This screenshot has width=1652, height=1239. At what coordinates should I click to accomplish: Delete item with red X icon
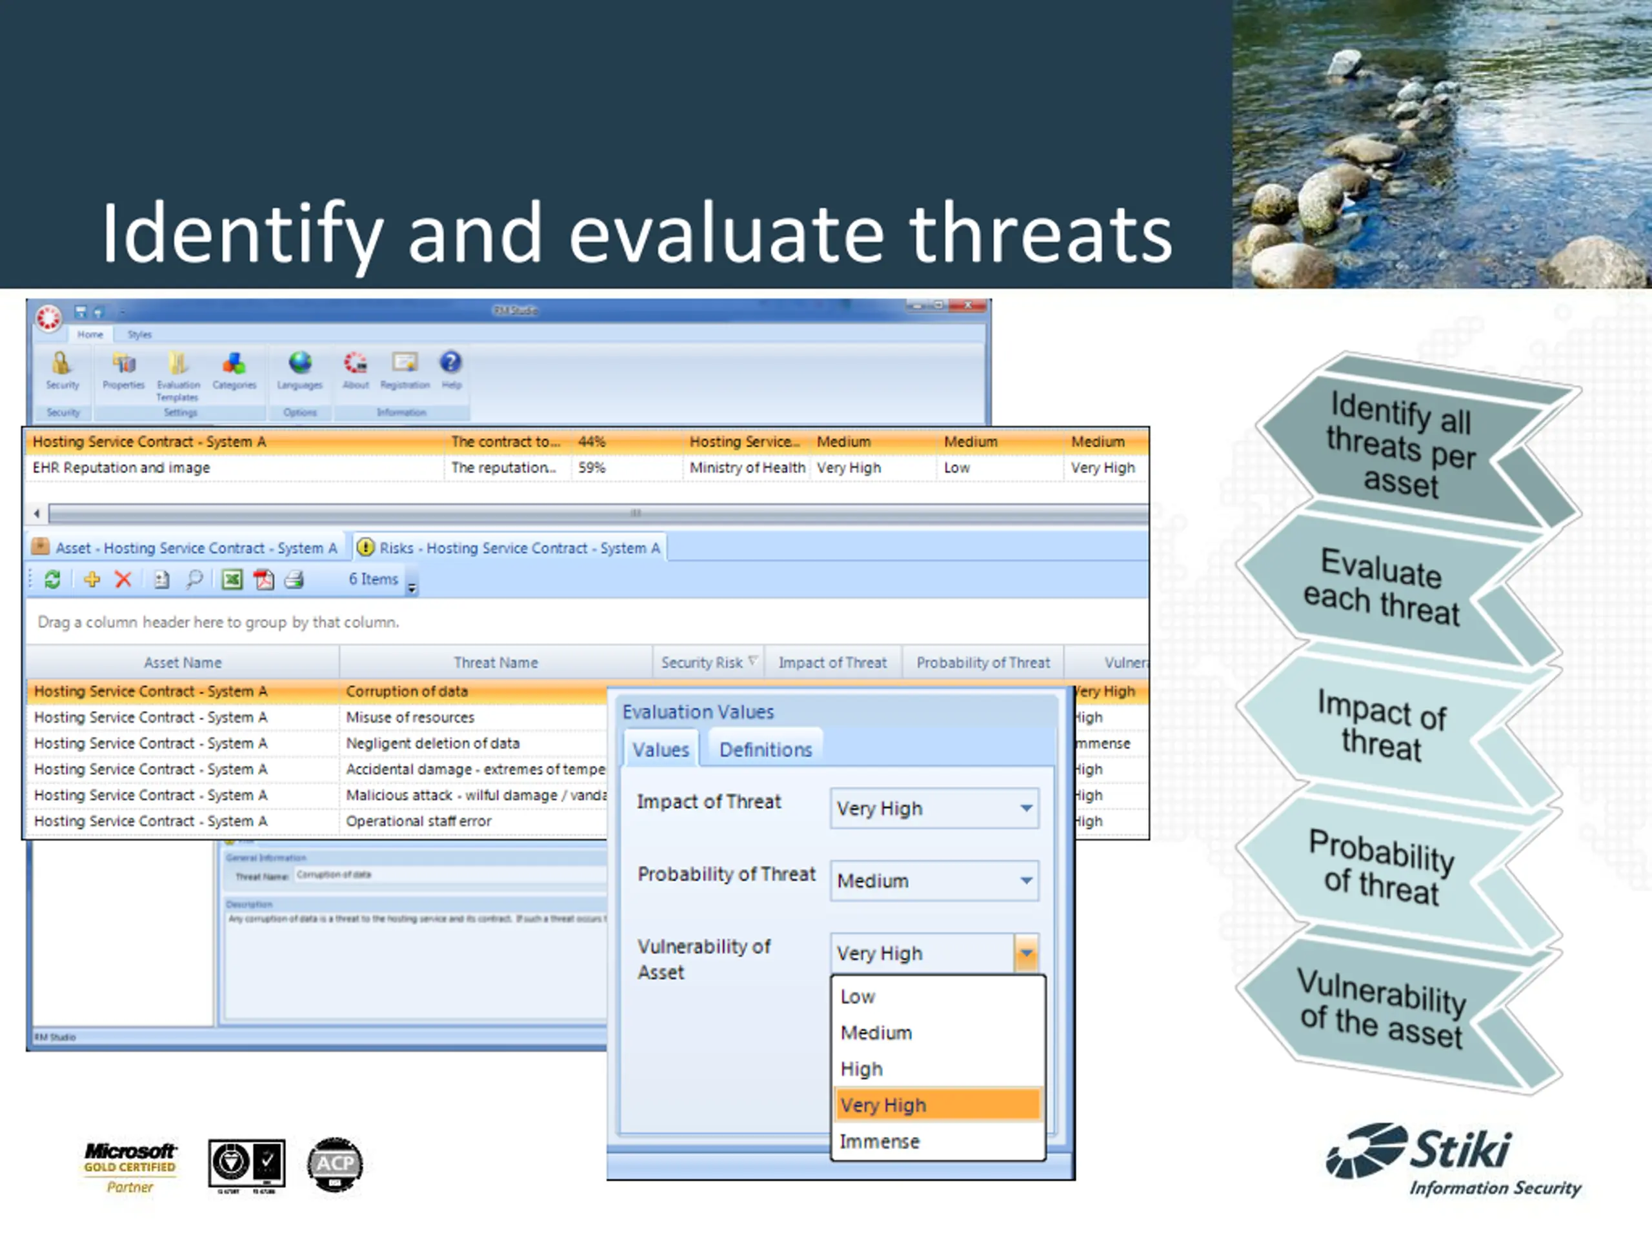(x=123, y=579)
